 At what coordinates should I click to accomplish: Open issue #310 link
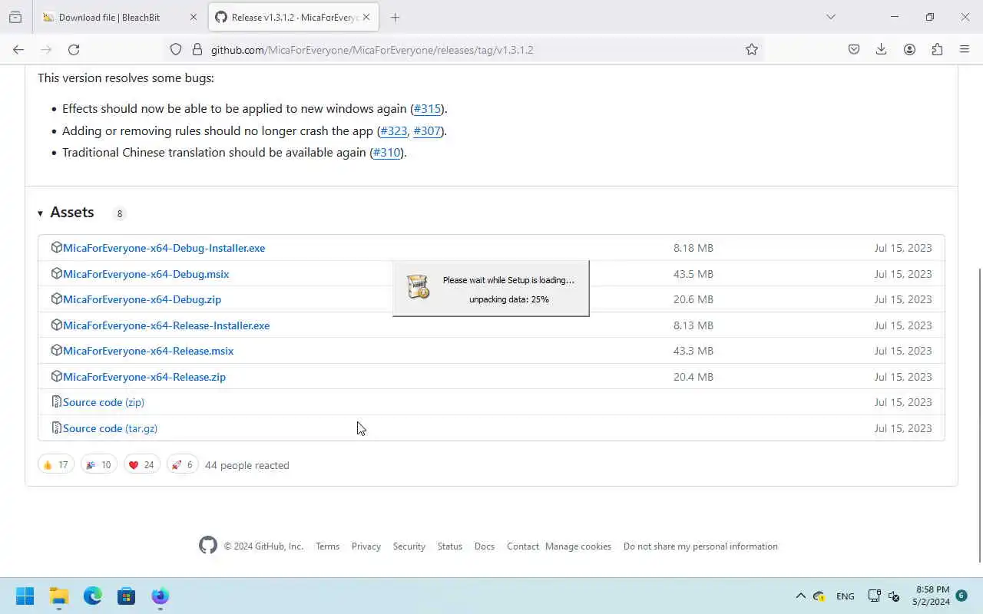pyautogui.click(x=387, y=152)
